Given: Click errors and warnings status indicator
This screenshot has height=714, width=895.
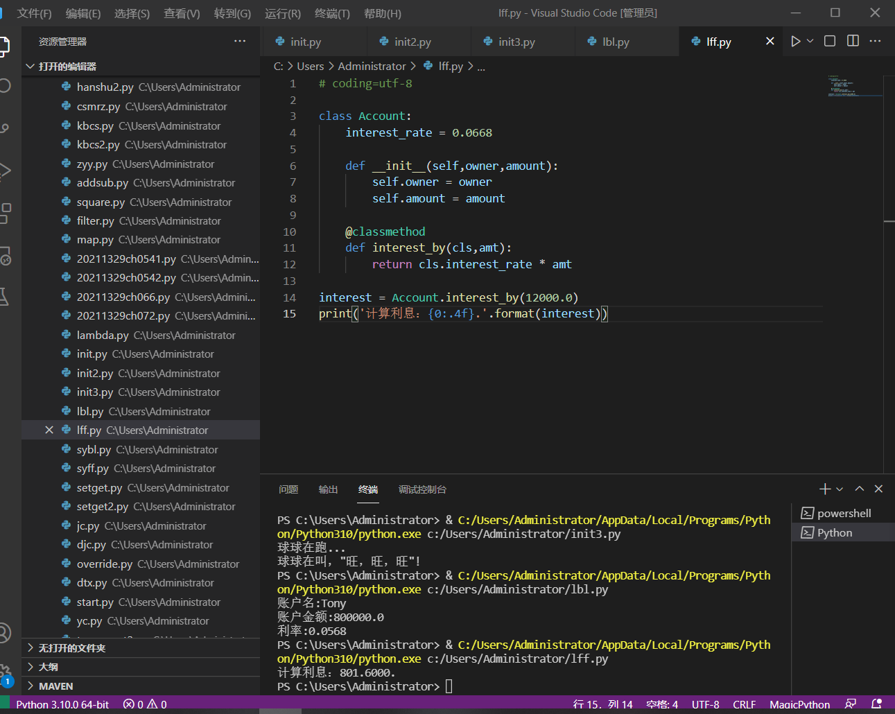Looking at the screenshot, I should pyautogui.click(x=145, y=704).
